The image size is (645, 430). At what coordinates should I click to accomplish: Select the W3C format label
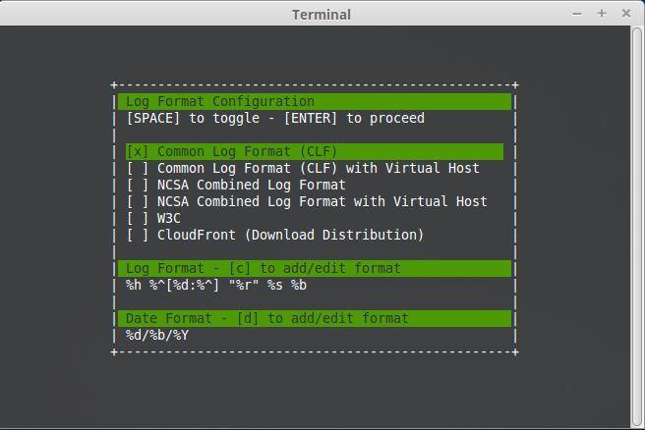coord(169,219)
